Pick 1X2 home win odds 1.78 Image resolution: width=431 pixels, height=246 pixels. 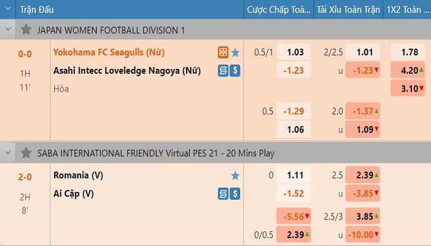[408, 52]
